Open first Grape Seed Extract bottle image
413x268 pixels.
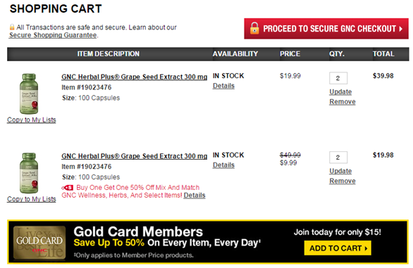29,94
